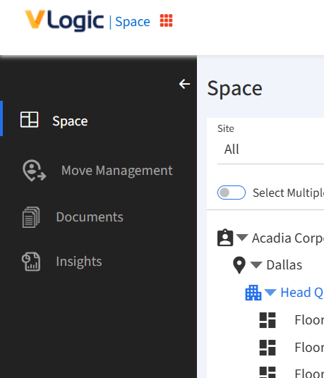This screenshot has height=378, width=324.
Task: Click the blue Space link in header
Action: tap(133, 22)
